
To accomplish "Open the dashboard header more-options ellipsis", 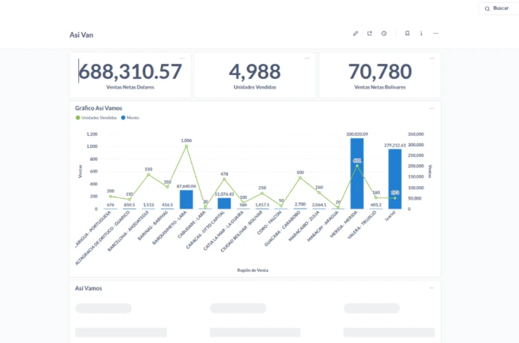I will pyautogui.click(x=436, y=34).
